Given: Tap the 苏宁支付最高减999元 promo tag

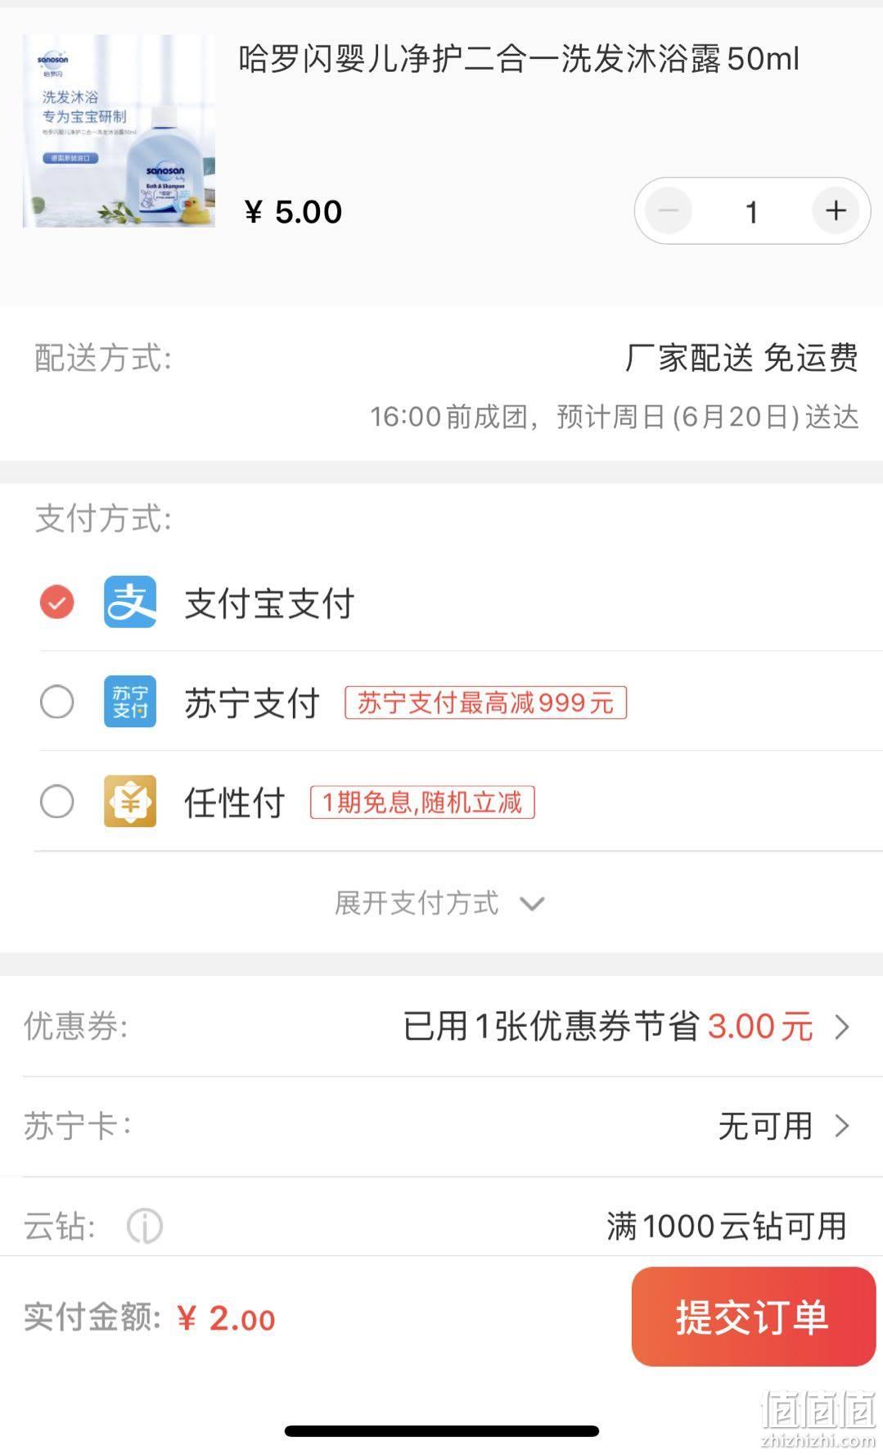Looking at the screenshot, I should pyautogui.click(x=485, y=703).
